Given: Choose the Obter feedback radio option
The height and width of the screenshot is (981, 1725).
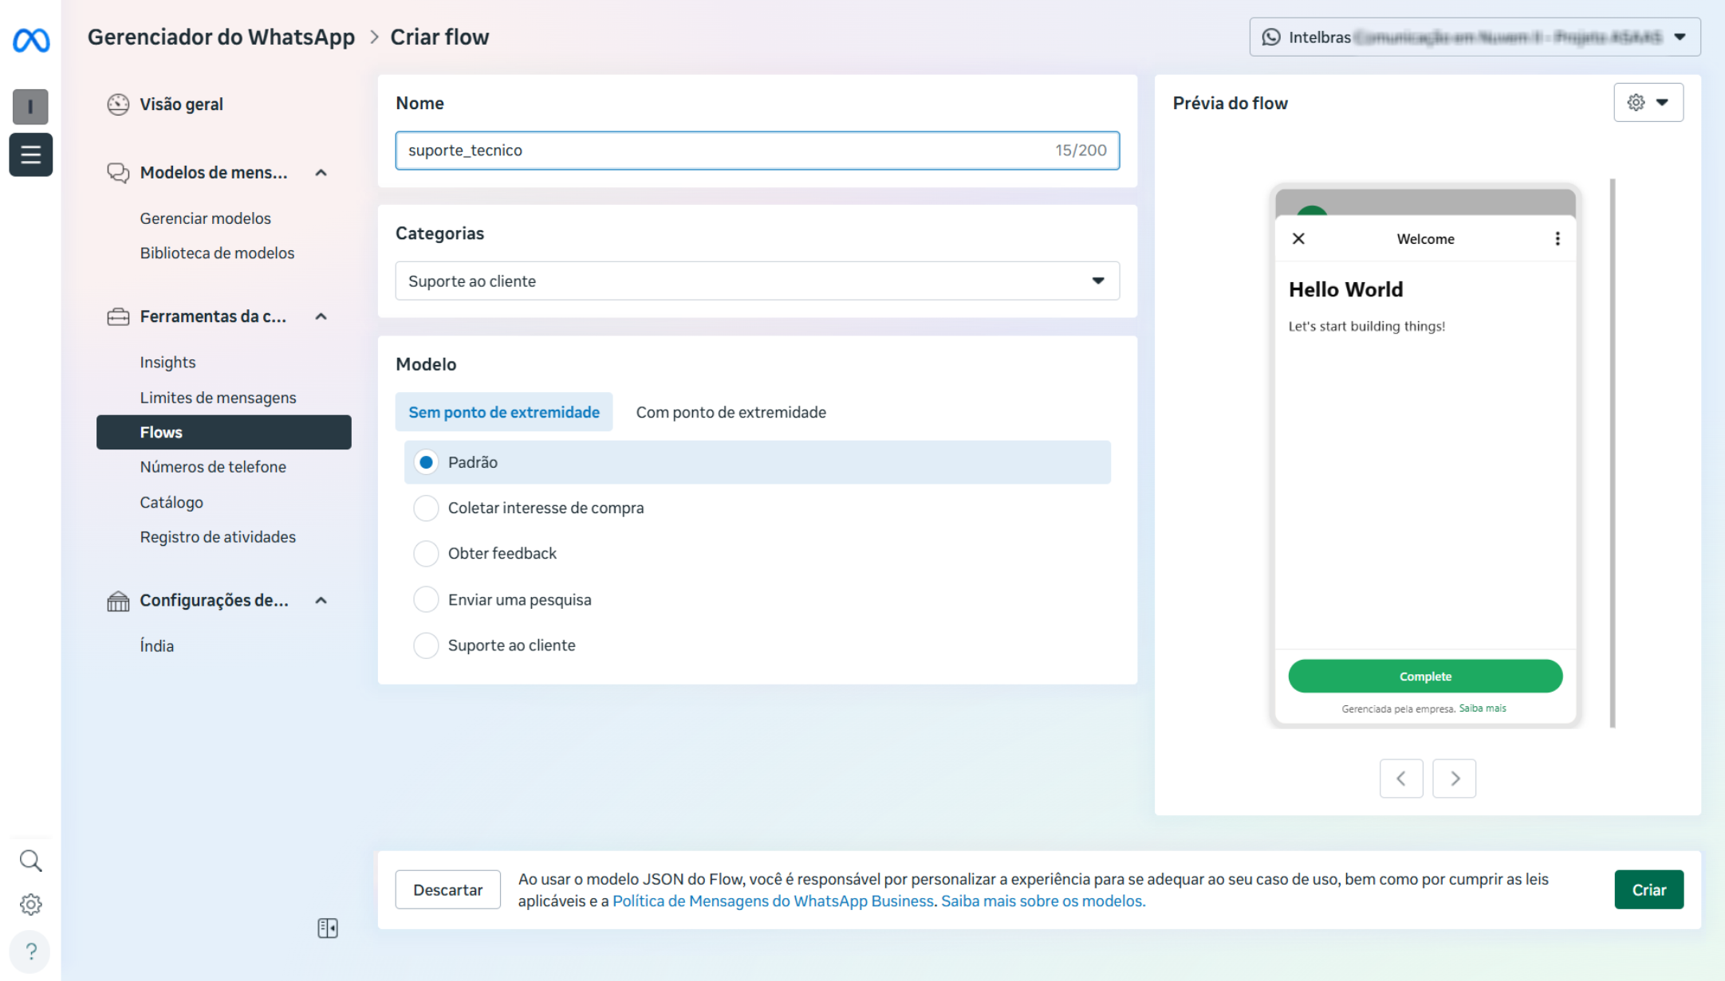Looking at the screenshot, I should tap(427, 554).
